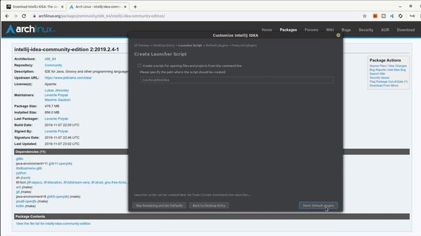Click Back to Desktop Entry button
The image size is (421, 236).
209,205
